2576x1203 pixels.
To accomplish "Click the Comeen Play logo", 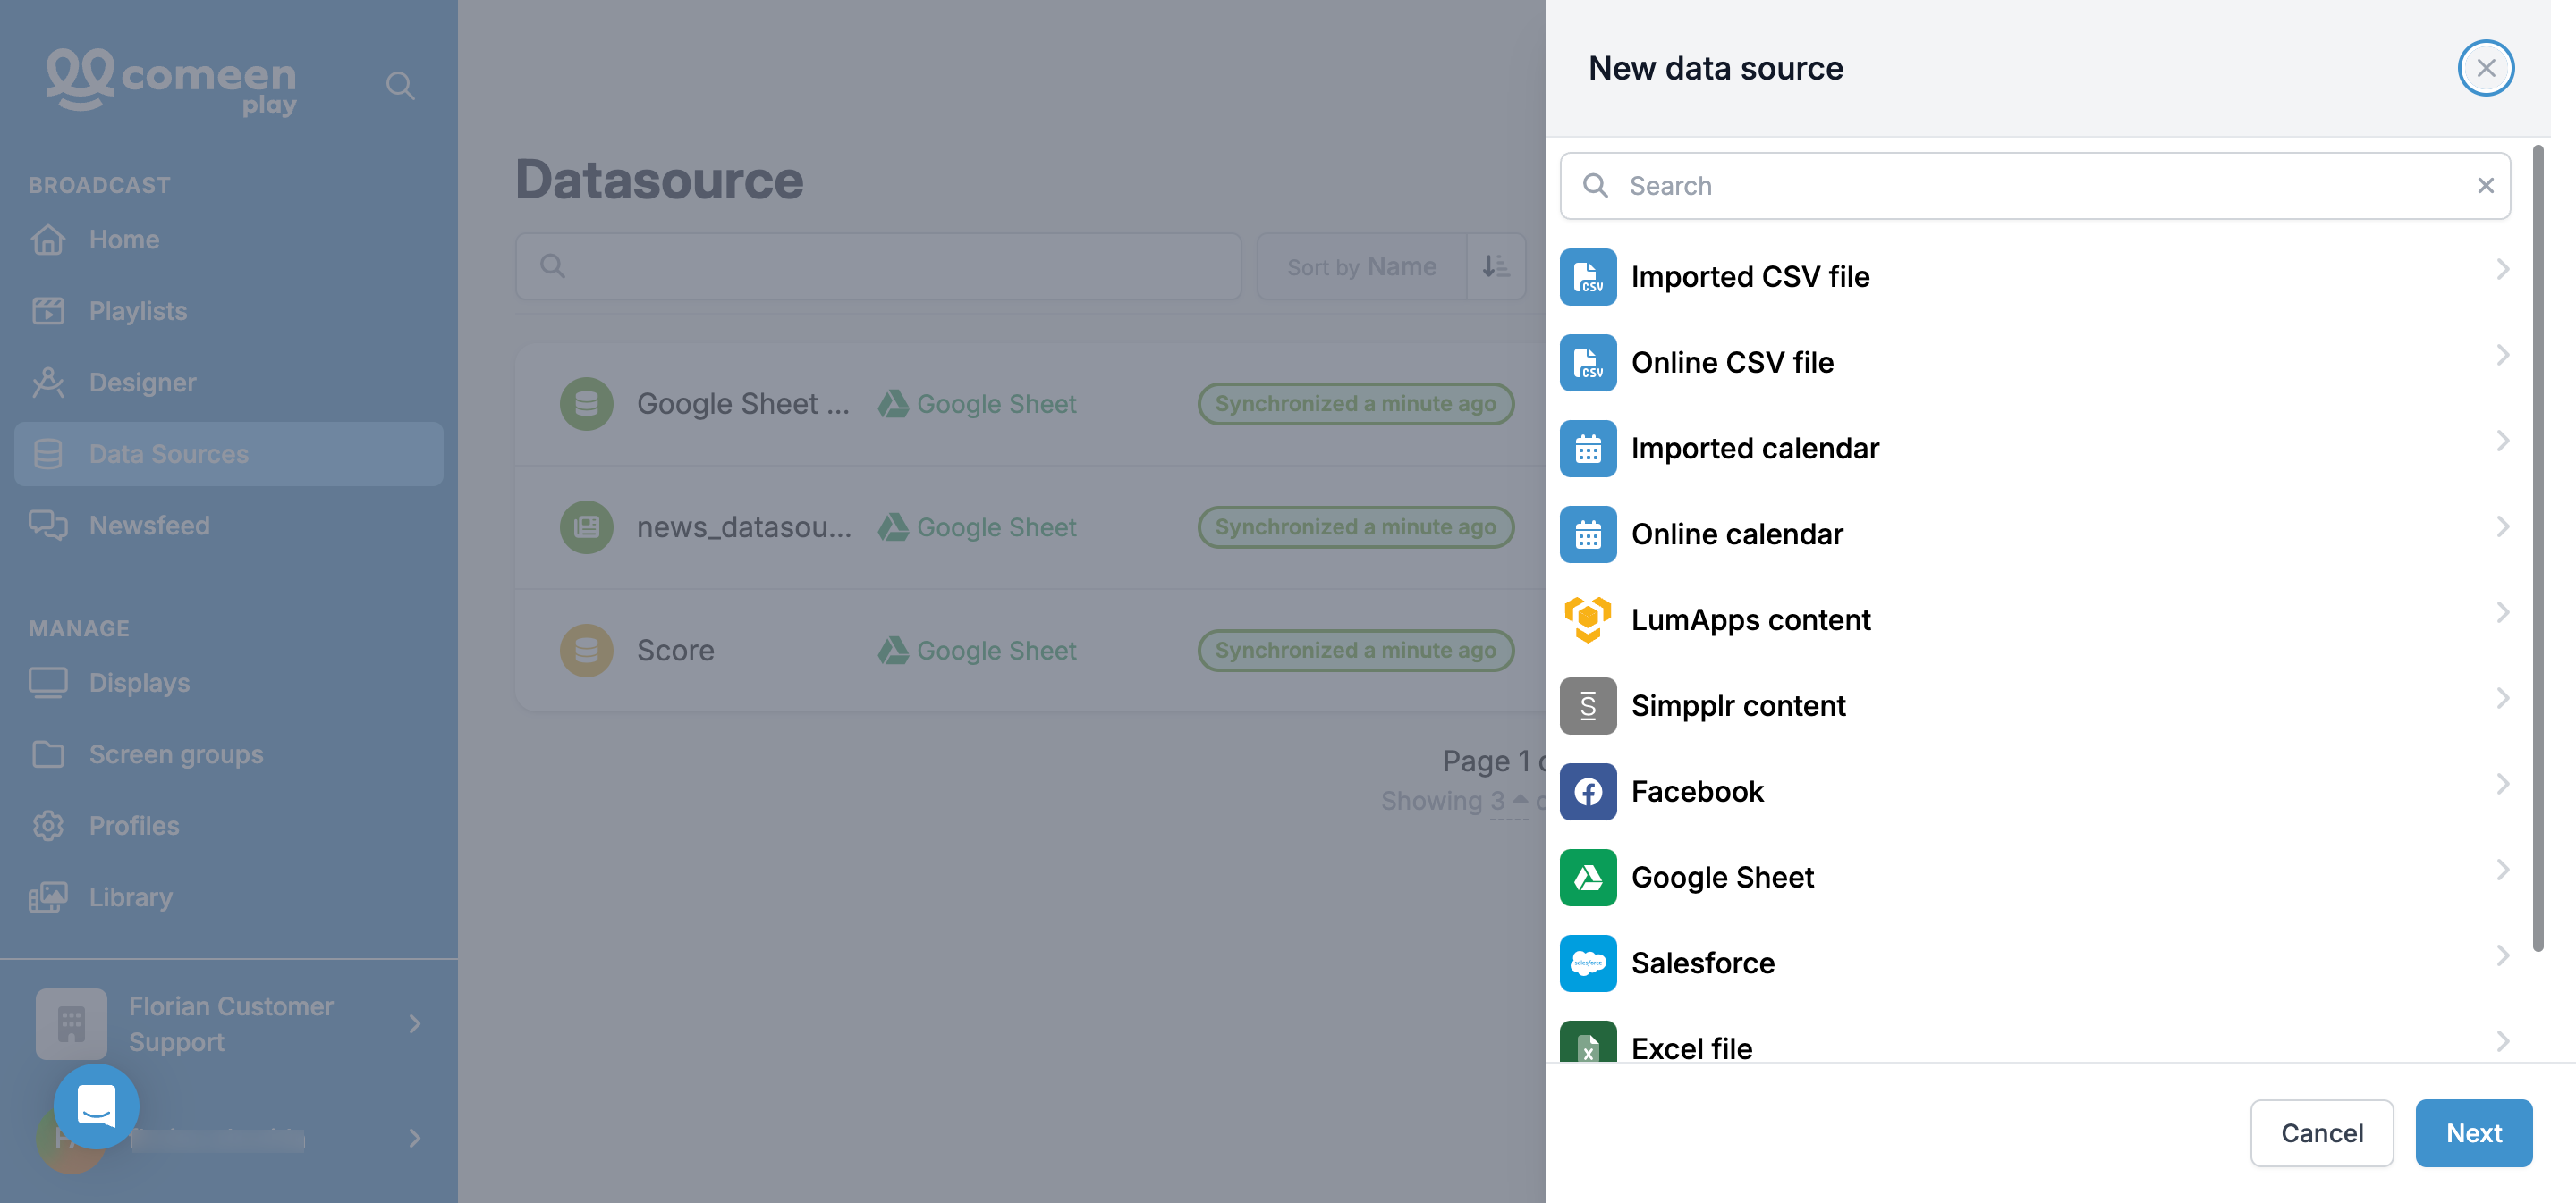I will coord(172,82).
